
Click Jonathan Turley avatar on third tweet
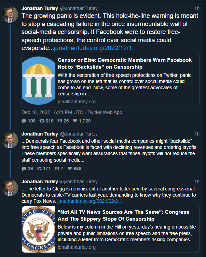pos(10,188)
